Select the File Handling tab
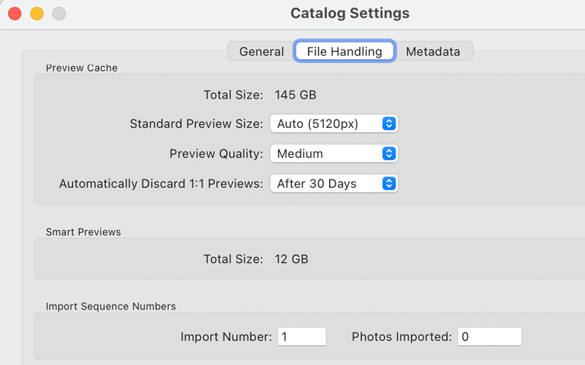 coord(344,51)
